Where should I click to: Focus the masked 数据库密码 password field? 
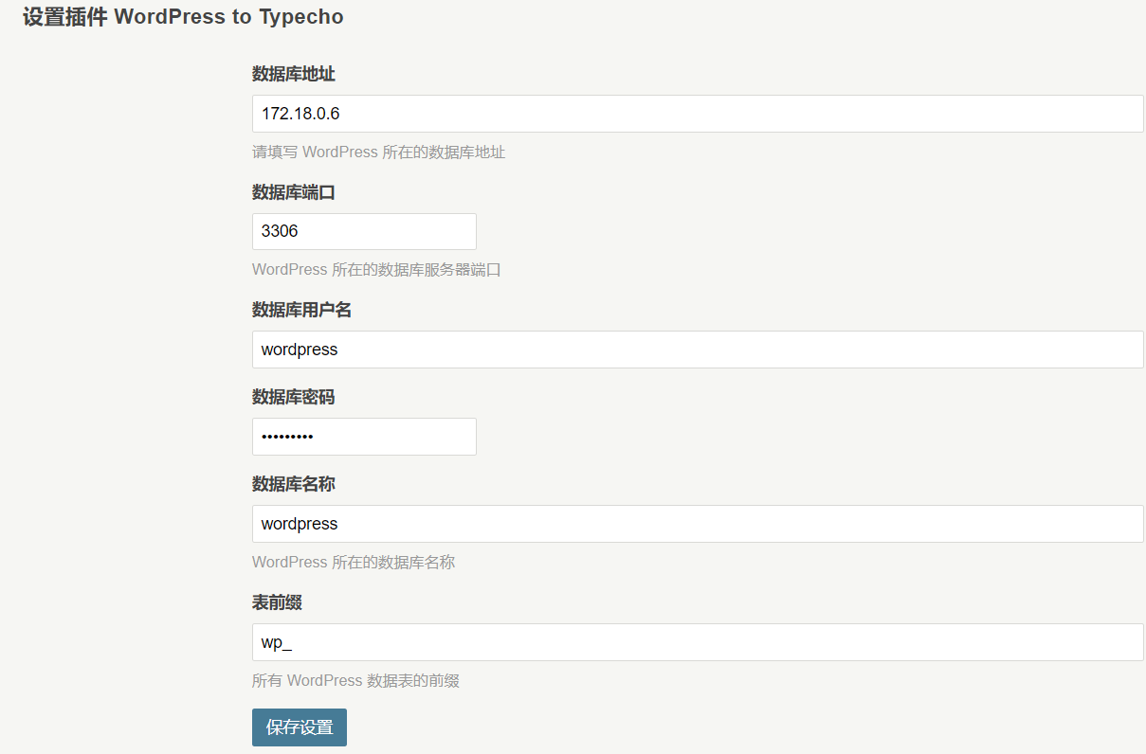[x=364, y=437]
